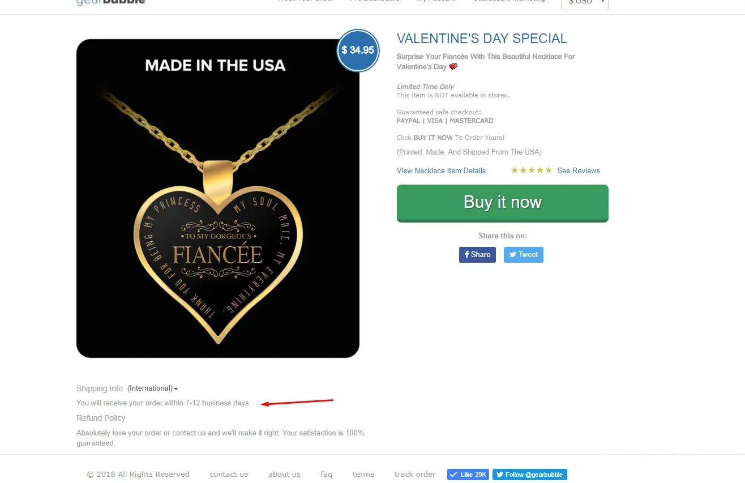Viewport: 745px width, 483px height.
Task: Open the USD currency dropdown
Action: click(x=584, y=3)
